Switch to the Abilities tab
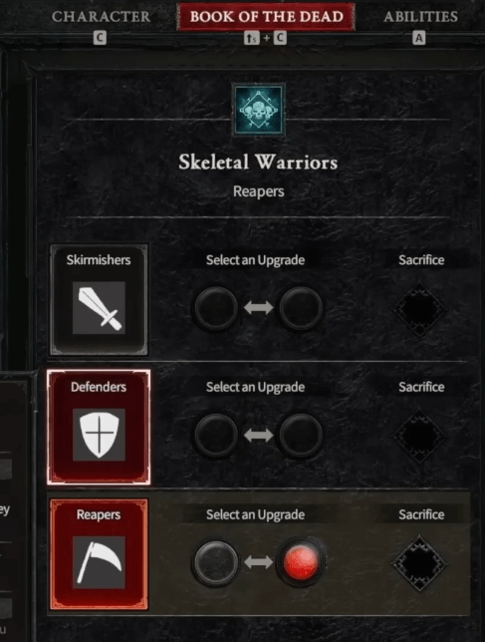 (x=420, y=17)
